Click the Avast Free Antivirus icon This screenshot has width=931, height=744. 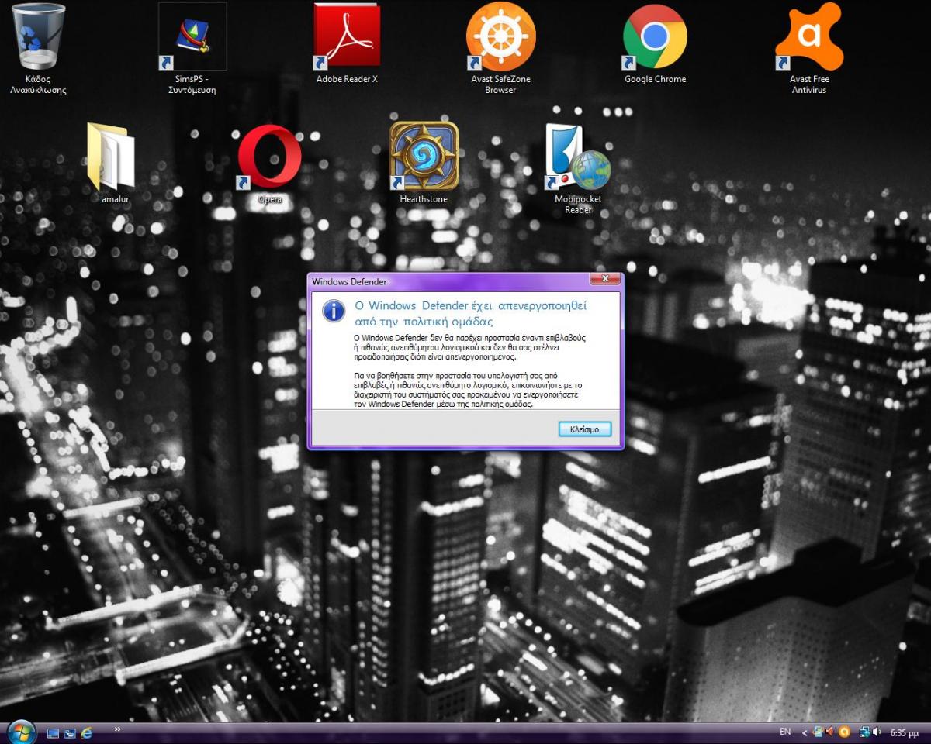pyautogui.click(x=808, y=37)
